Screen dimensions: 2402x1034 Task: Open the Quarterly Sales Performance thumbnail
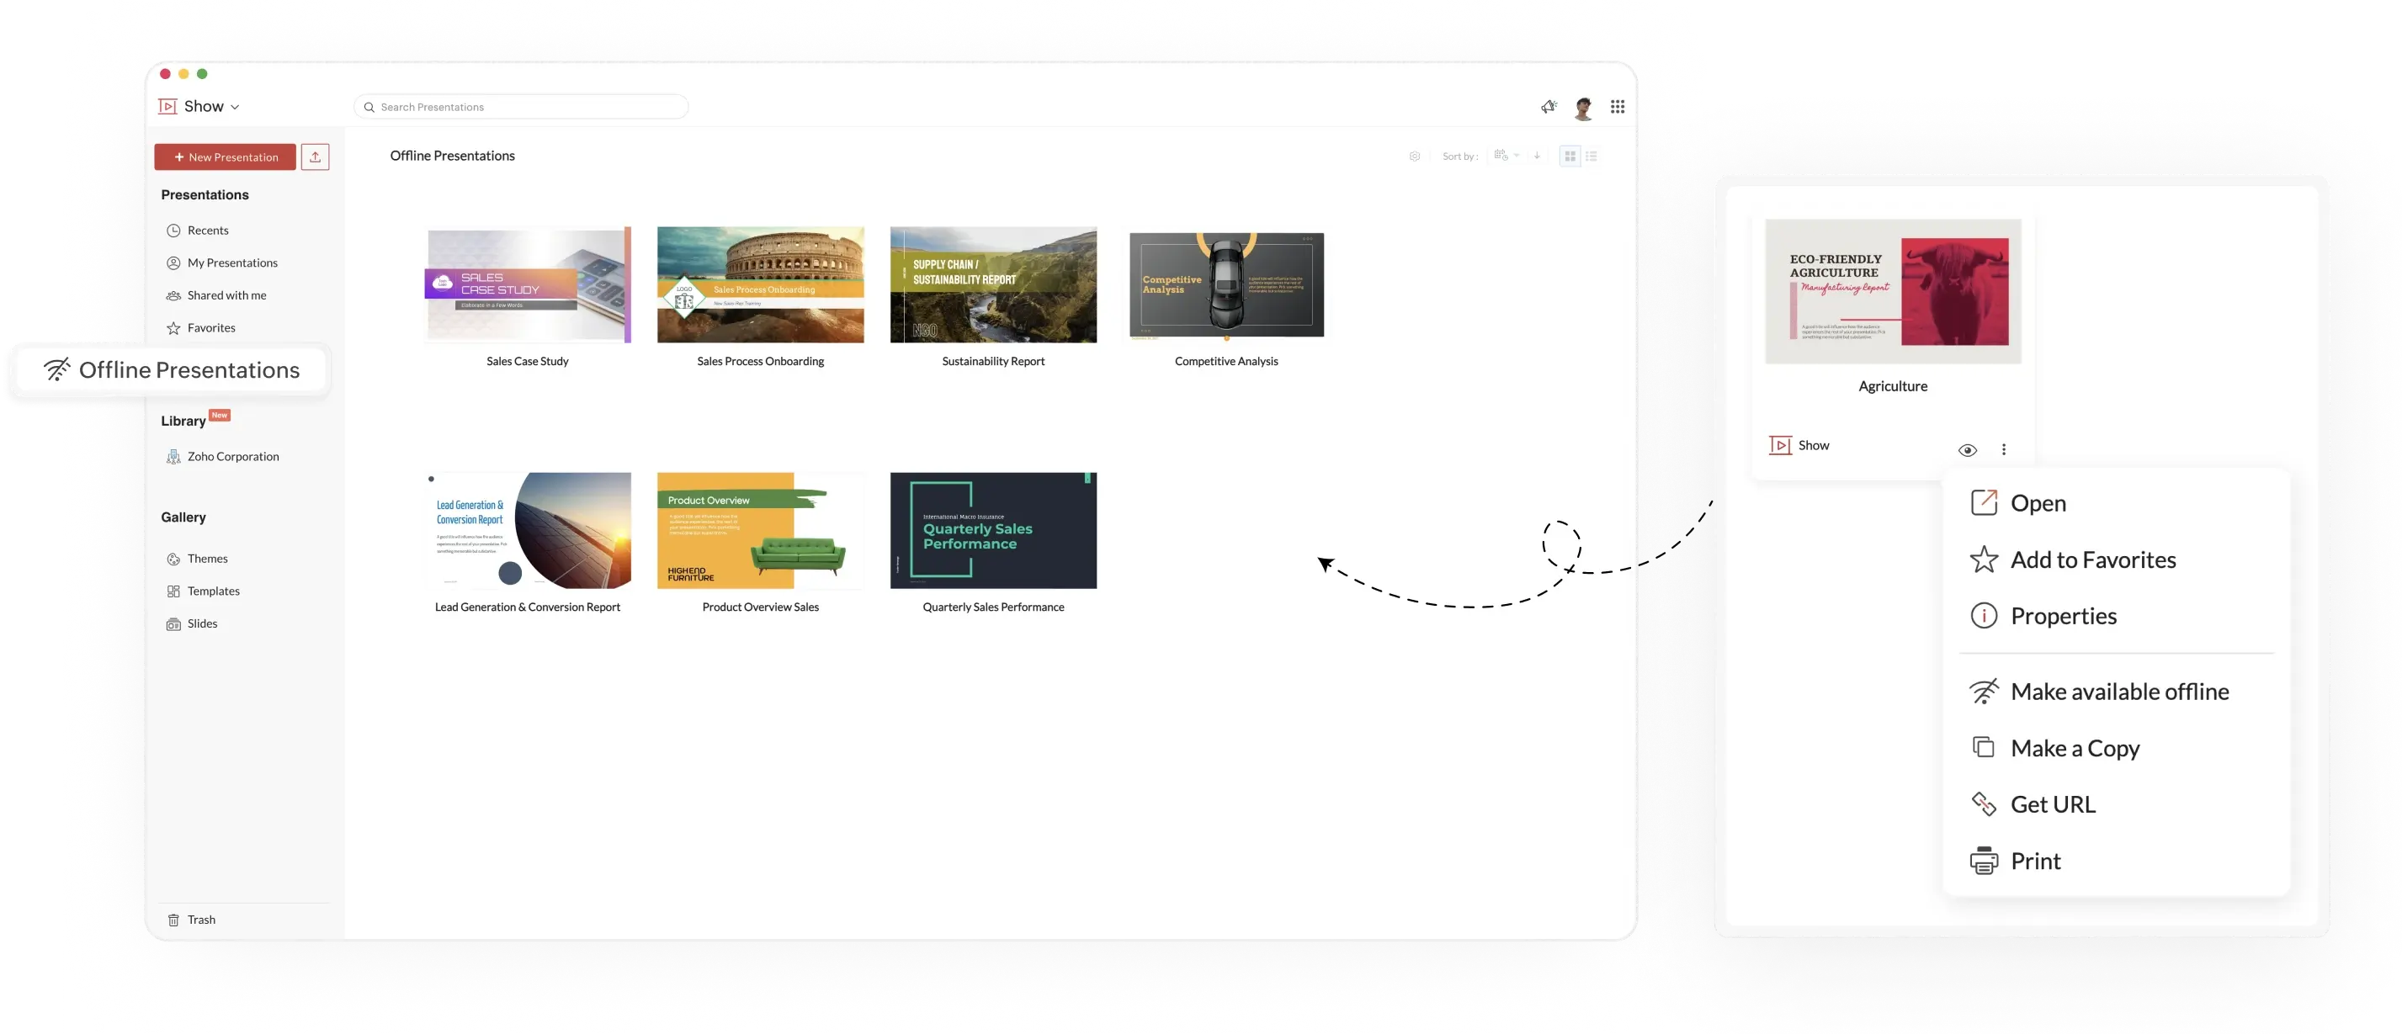[992, 531]
